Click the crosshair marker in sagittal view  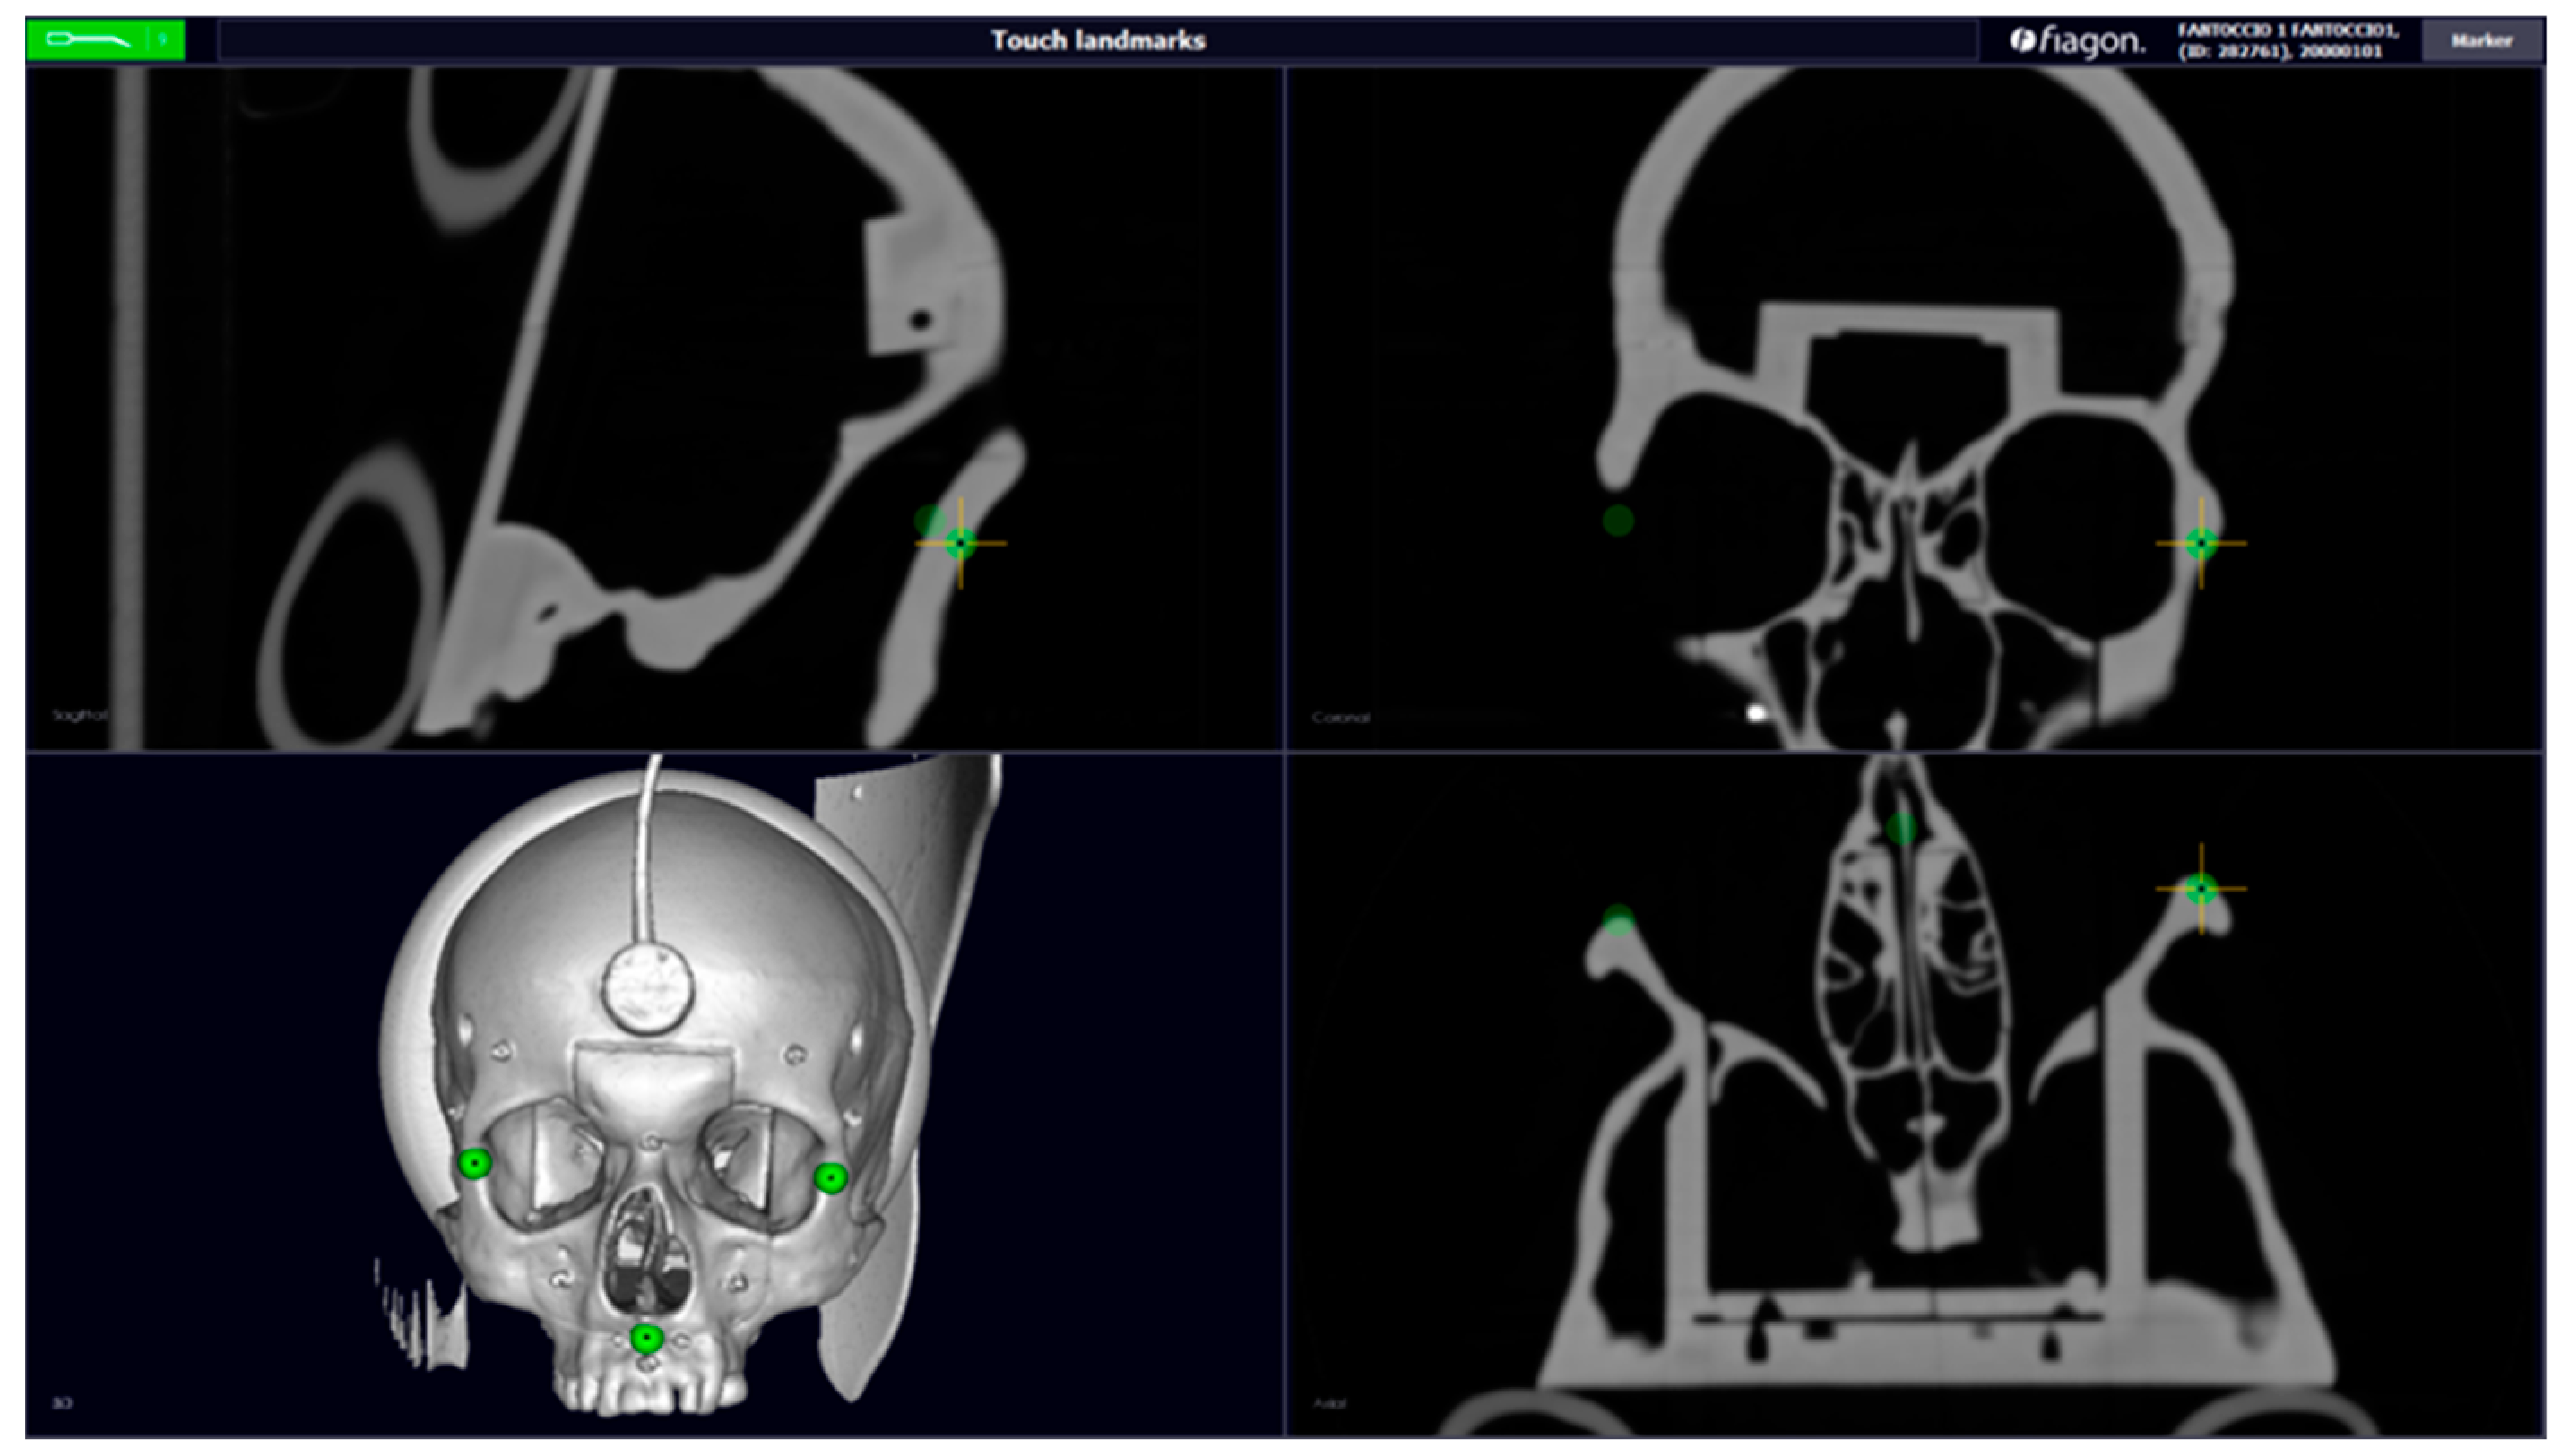[960, 543]
